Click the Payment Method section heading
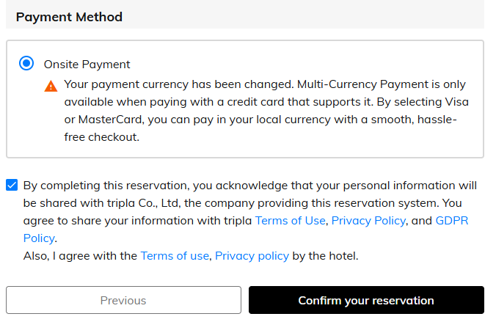Viewport: 496px width, 333px height. tap(69, 17)
